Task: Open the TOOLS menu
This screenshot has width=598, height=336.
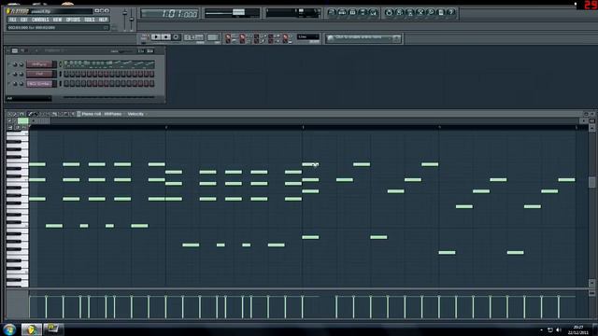Action: (x=90, y=20)
